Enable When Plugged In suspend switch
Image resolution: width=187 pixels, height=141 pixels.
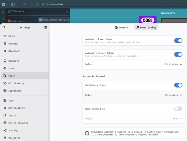tap(178, 109)
